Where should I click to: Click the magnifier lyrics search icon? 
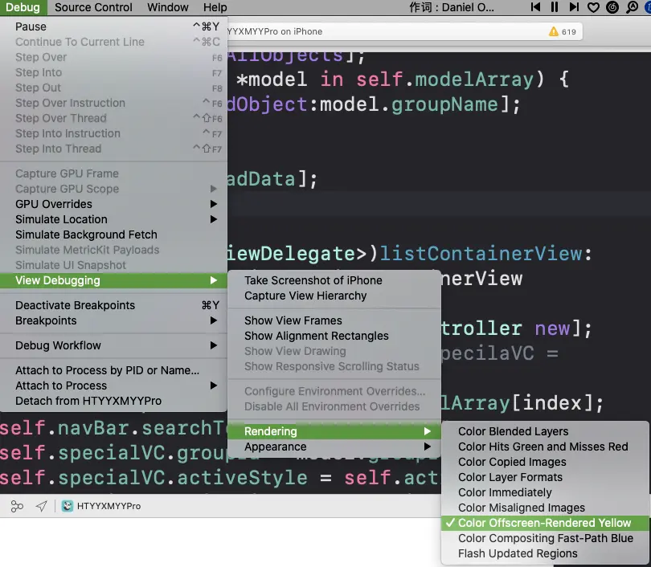point(632,7)
